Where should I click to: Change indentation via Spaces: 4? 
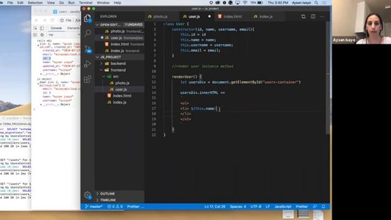(238, 207)
